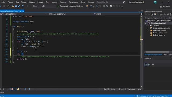The width and height of the screenshot is (172, 97).
Task: Click Локальный отладчик Windows button
Action: tap(71, 6)
